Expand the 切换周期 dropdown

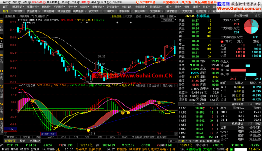(x=25, y=16)
